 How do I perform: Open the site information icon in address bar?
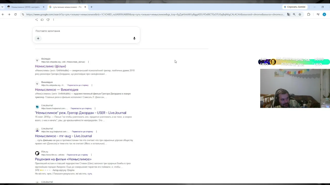(x=23, y=14)
